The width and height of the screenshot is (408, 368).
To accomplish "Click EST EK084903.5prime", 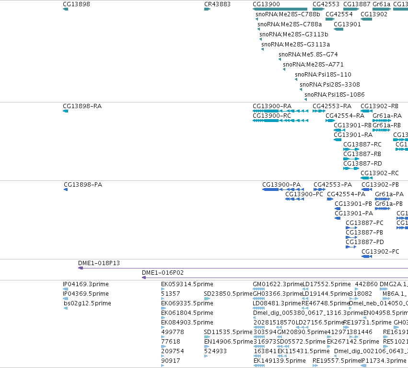I will [x=187, y=323].
